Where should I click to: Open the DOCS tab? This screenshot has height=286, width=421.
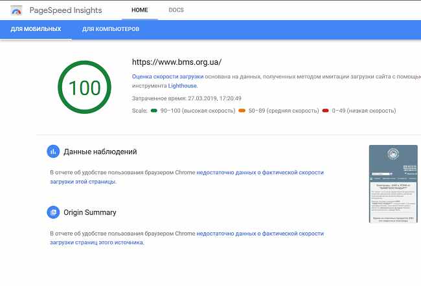pyautogui.click(x=176, y=10)
